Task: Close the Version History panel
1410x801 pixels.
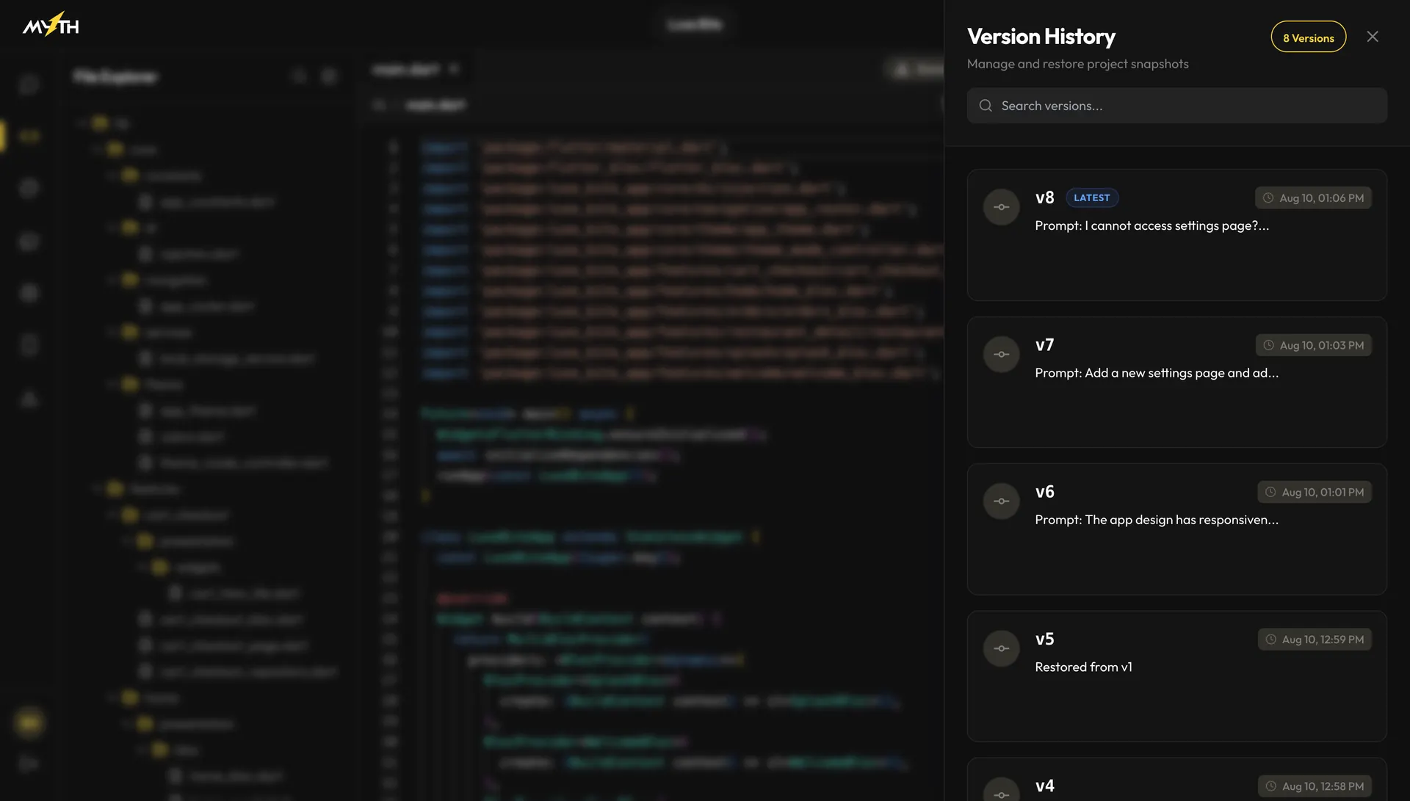Action: [1372, 37]
